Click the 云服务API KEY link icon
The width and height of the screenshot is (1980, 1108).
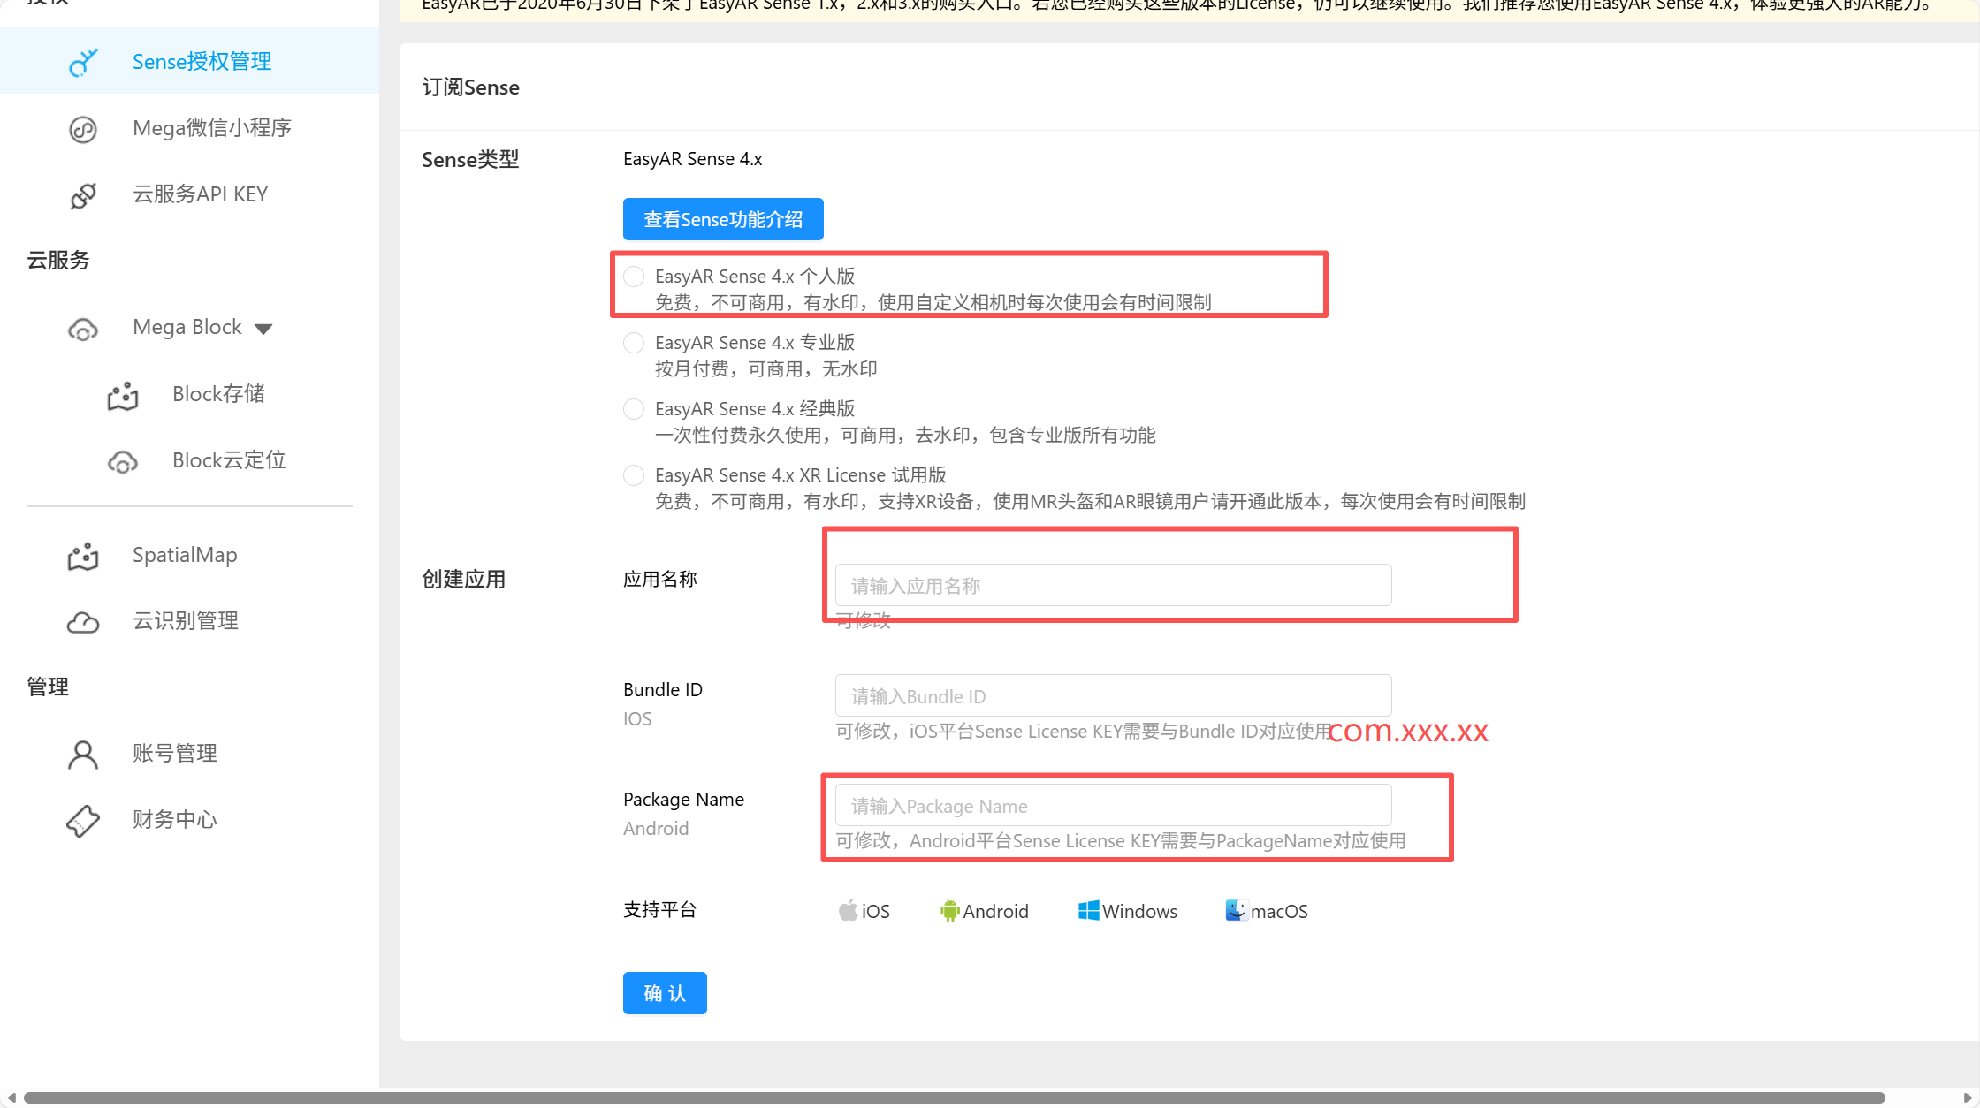click(83, 195)
